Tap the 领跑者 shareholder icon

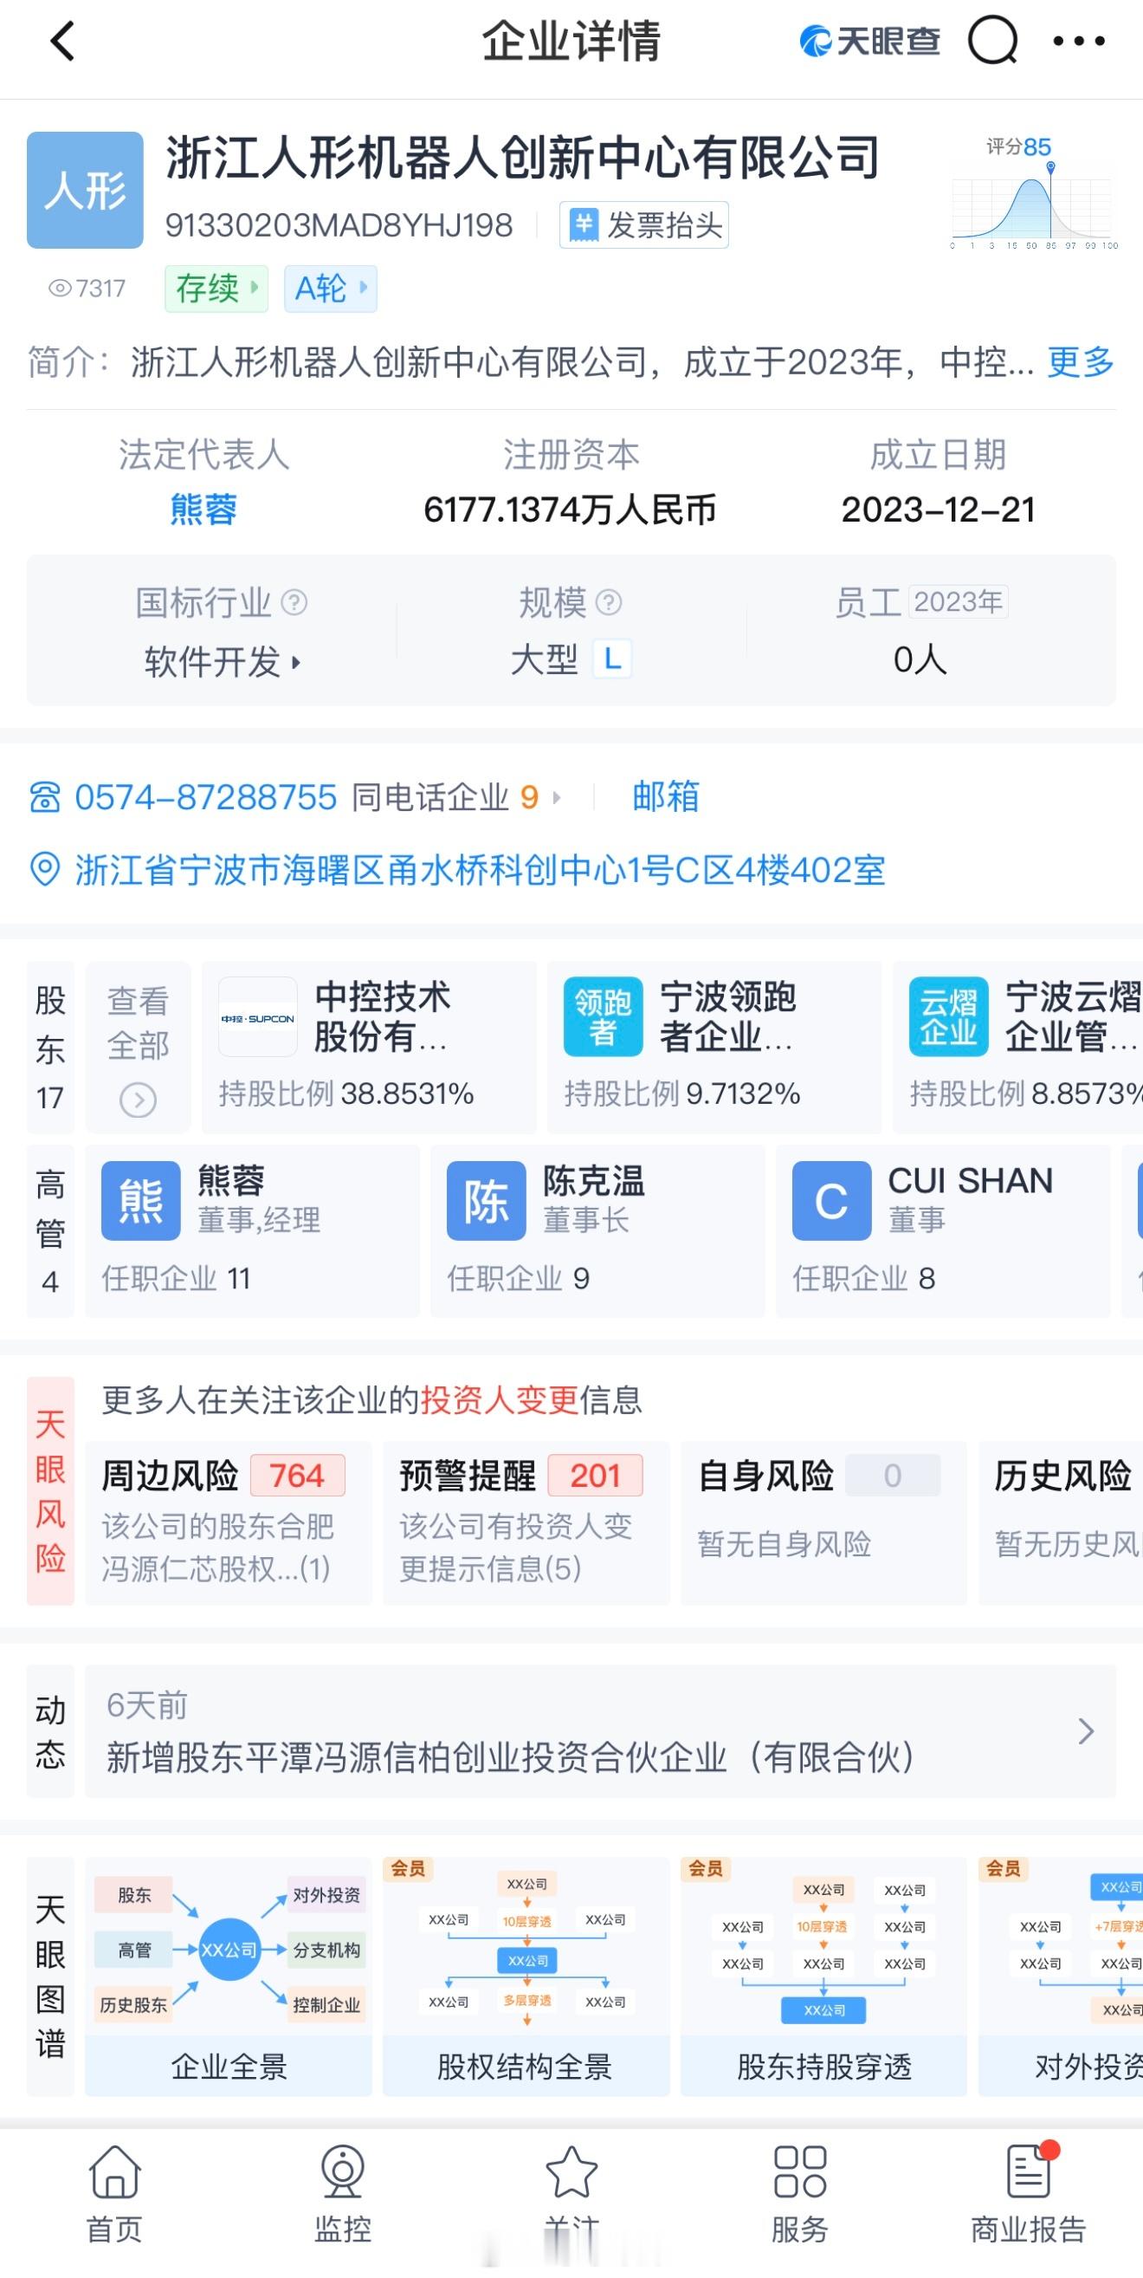(x=603, y=1016)
